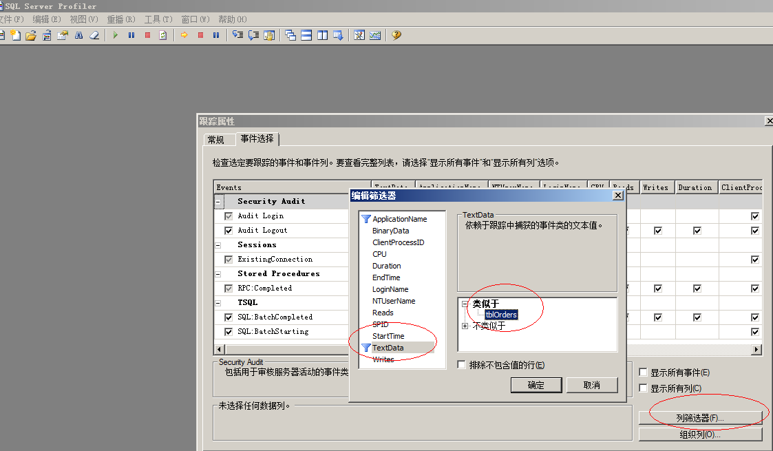Click the eraser Clear trace window icon
The height and width of the screenshot is (451, 773).
pos(94,35)
